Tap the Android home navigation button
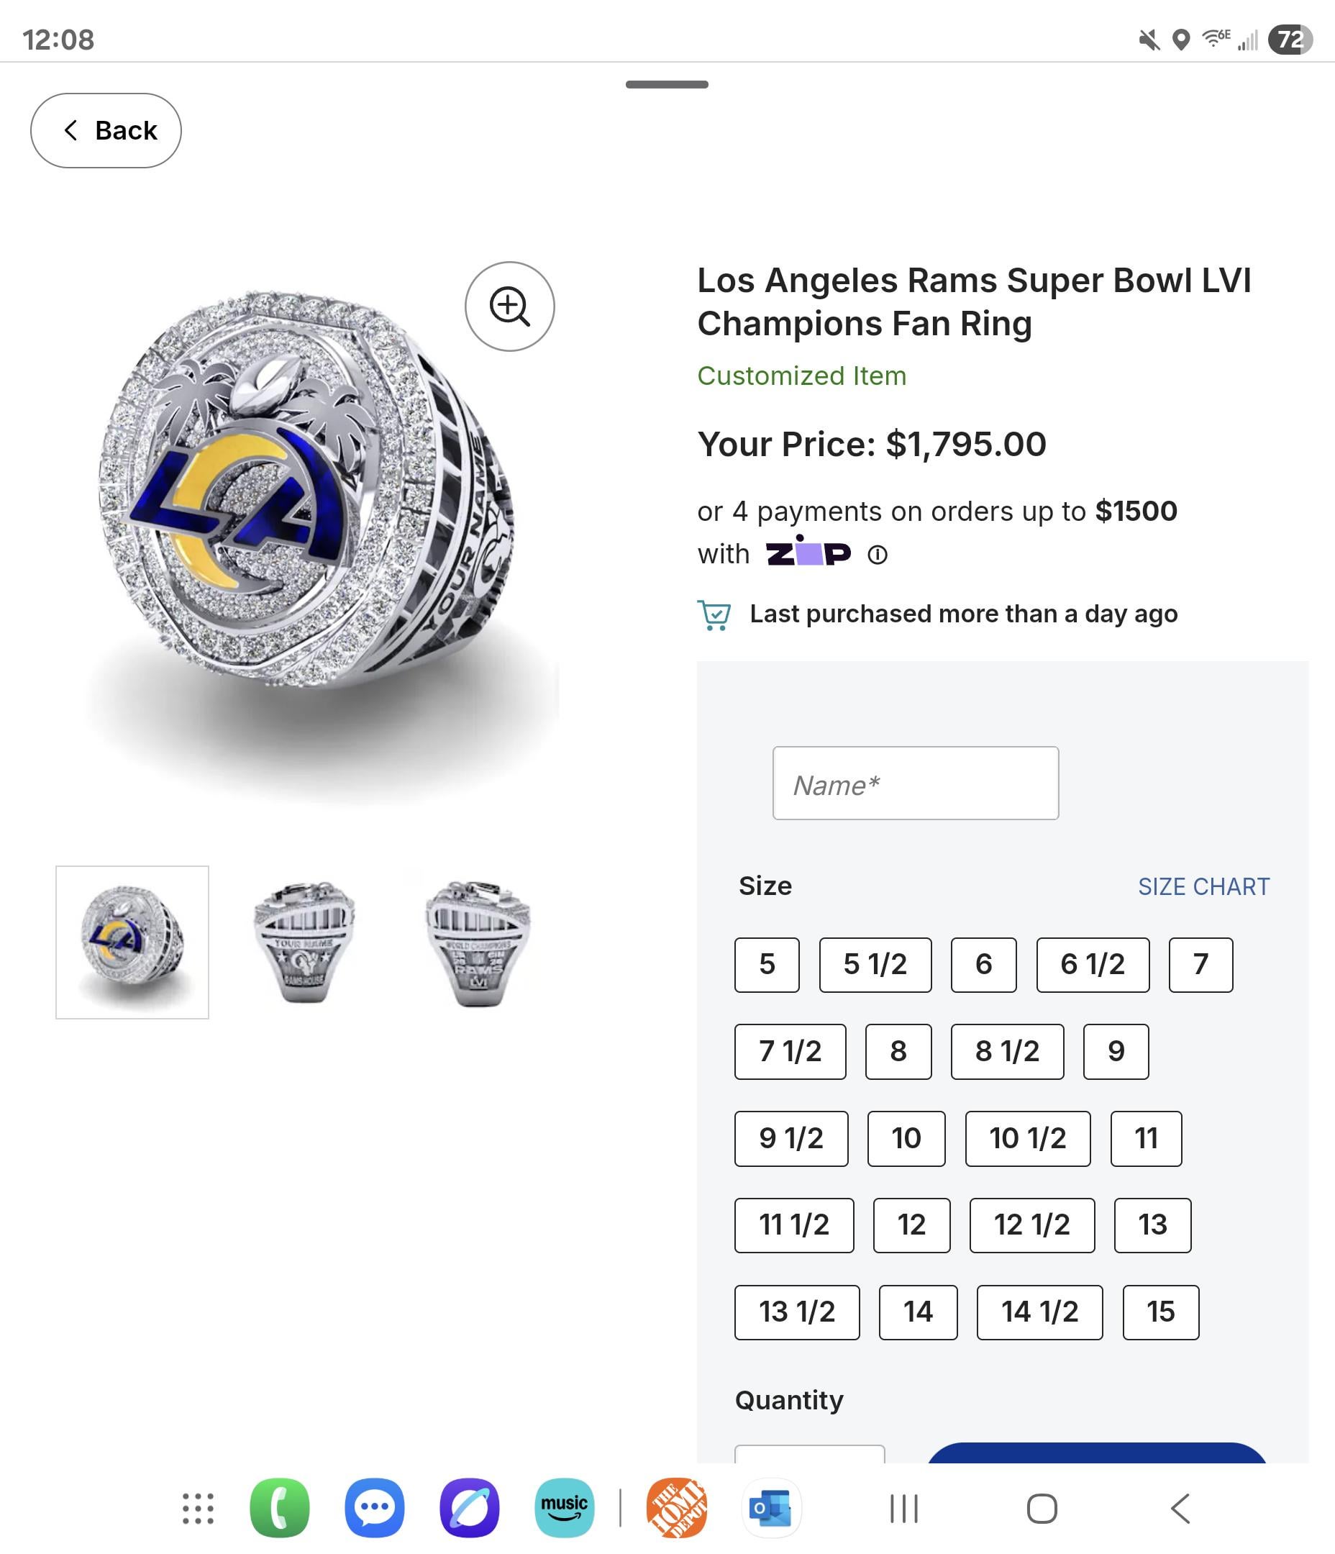 click(x=1042, y=1508)
